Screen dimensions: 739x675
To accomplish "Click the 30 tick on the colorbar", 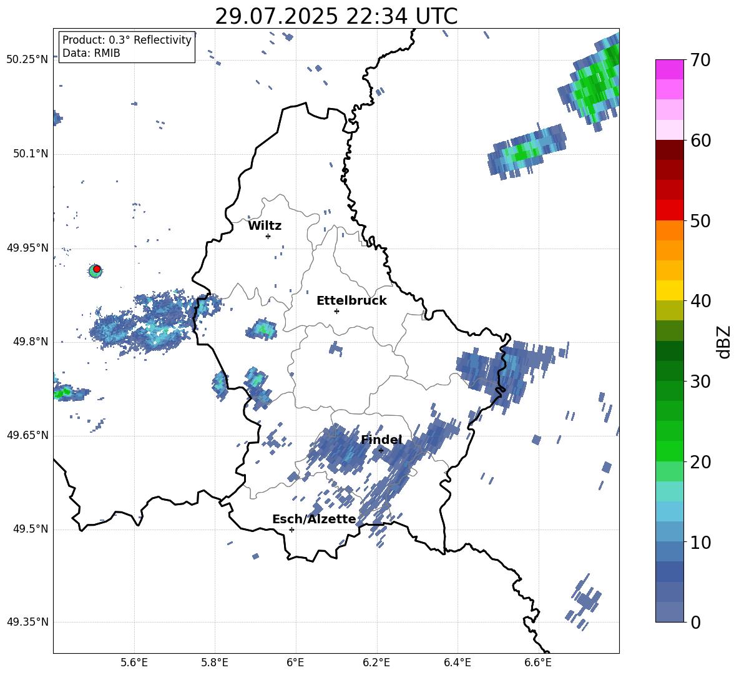I will pos(700,382).
